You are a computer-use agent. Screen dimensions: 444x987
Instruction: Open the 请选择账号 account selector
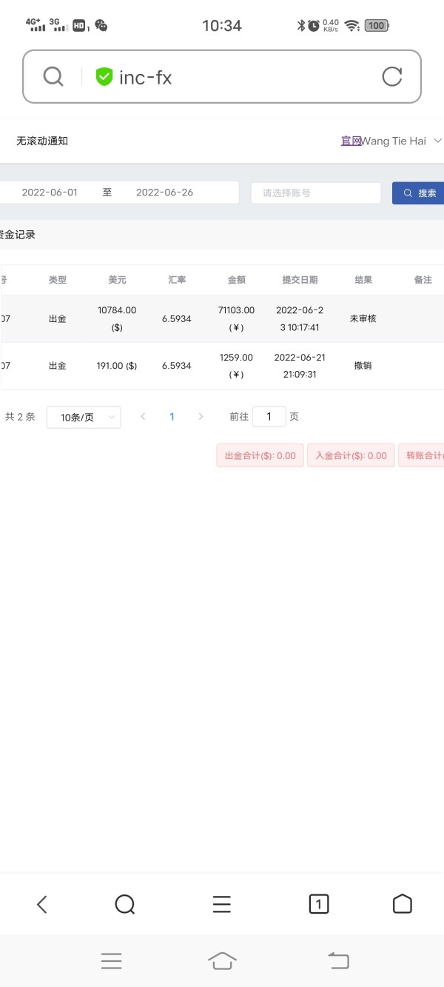316,193
